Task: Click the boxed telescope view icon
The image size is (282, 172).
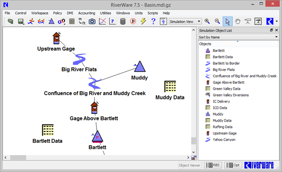Action: click(x=258, y=21)
